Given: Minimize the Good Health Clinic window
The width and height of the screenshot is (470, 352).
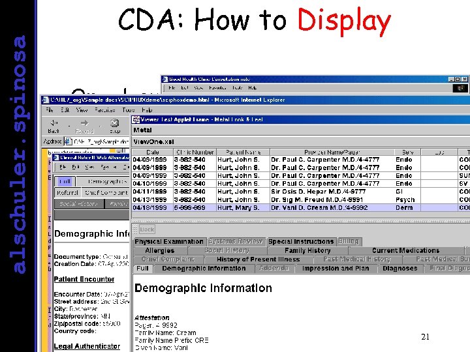Looking at the screenshot, I should coord(452,80).
